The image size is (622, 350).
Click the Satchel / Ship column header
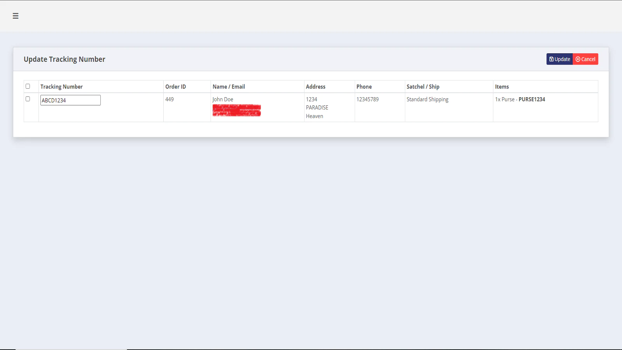click(x=423, y=86)
